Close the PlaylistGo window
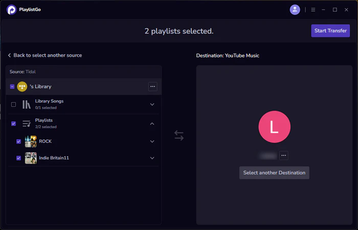Viewport: 358px width, 230px height. point(346,10)
